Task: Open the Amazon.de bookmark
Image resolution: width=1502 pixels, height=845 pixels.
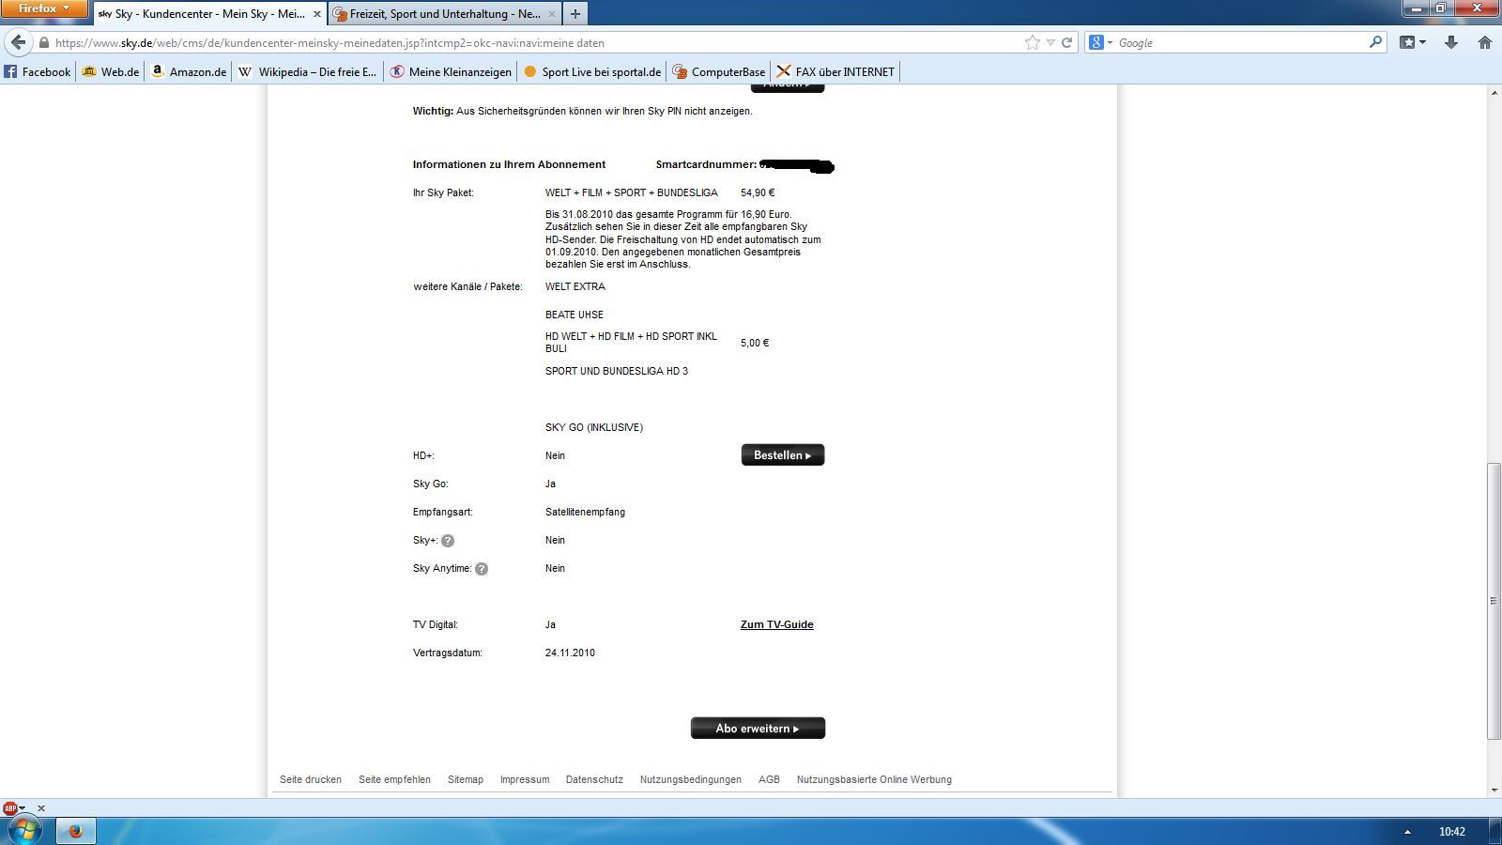Action: 189,71
